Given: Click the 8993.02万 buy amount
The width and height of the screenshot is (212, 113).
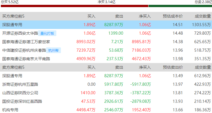Looking at the screenshot, I should tap(86, 42).
